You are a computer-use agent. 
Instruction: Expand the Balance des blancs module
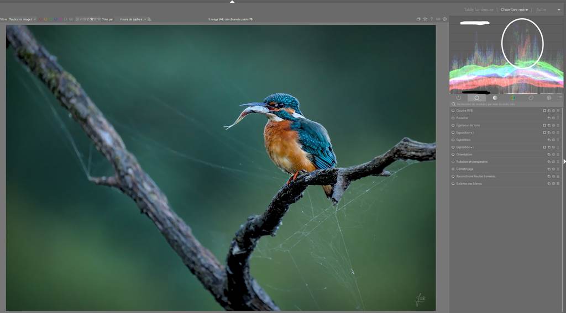pos(469,183)
